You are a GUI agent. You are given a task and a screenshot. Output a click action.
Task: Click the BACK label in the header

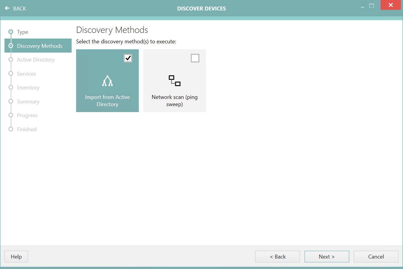click(19, 8)
